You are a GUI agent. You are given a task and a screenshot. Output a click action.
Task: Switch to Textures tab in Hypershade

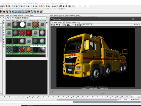(x=13, y=20)
